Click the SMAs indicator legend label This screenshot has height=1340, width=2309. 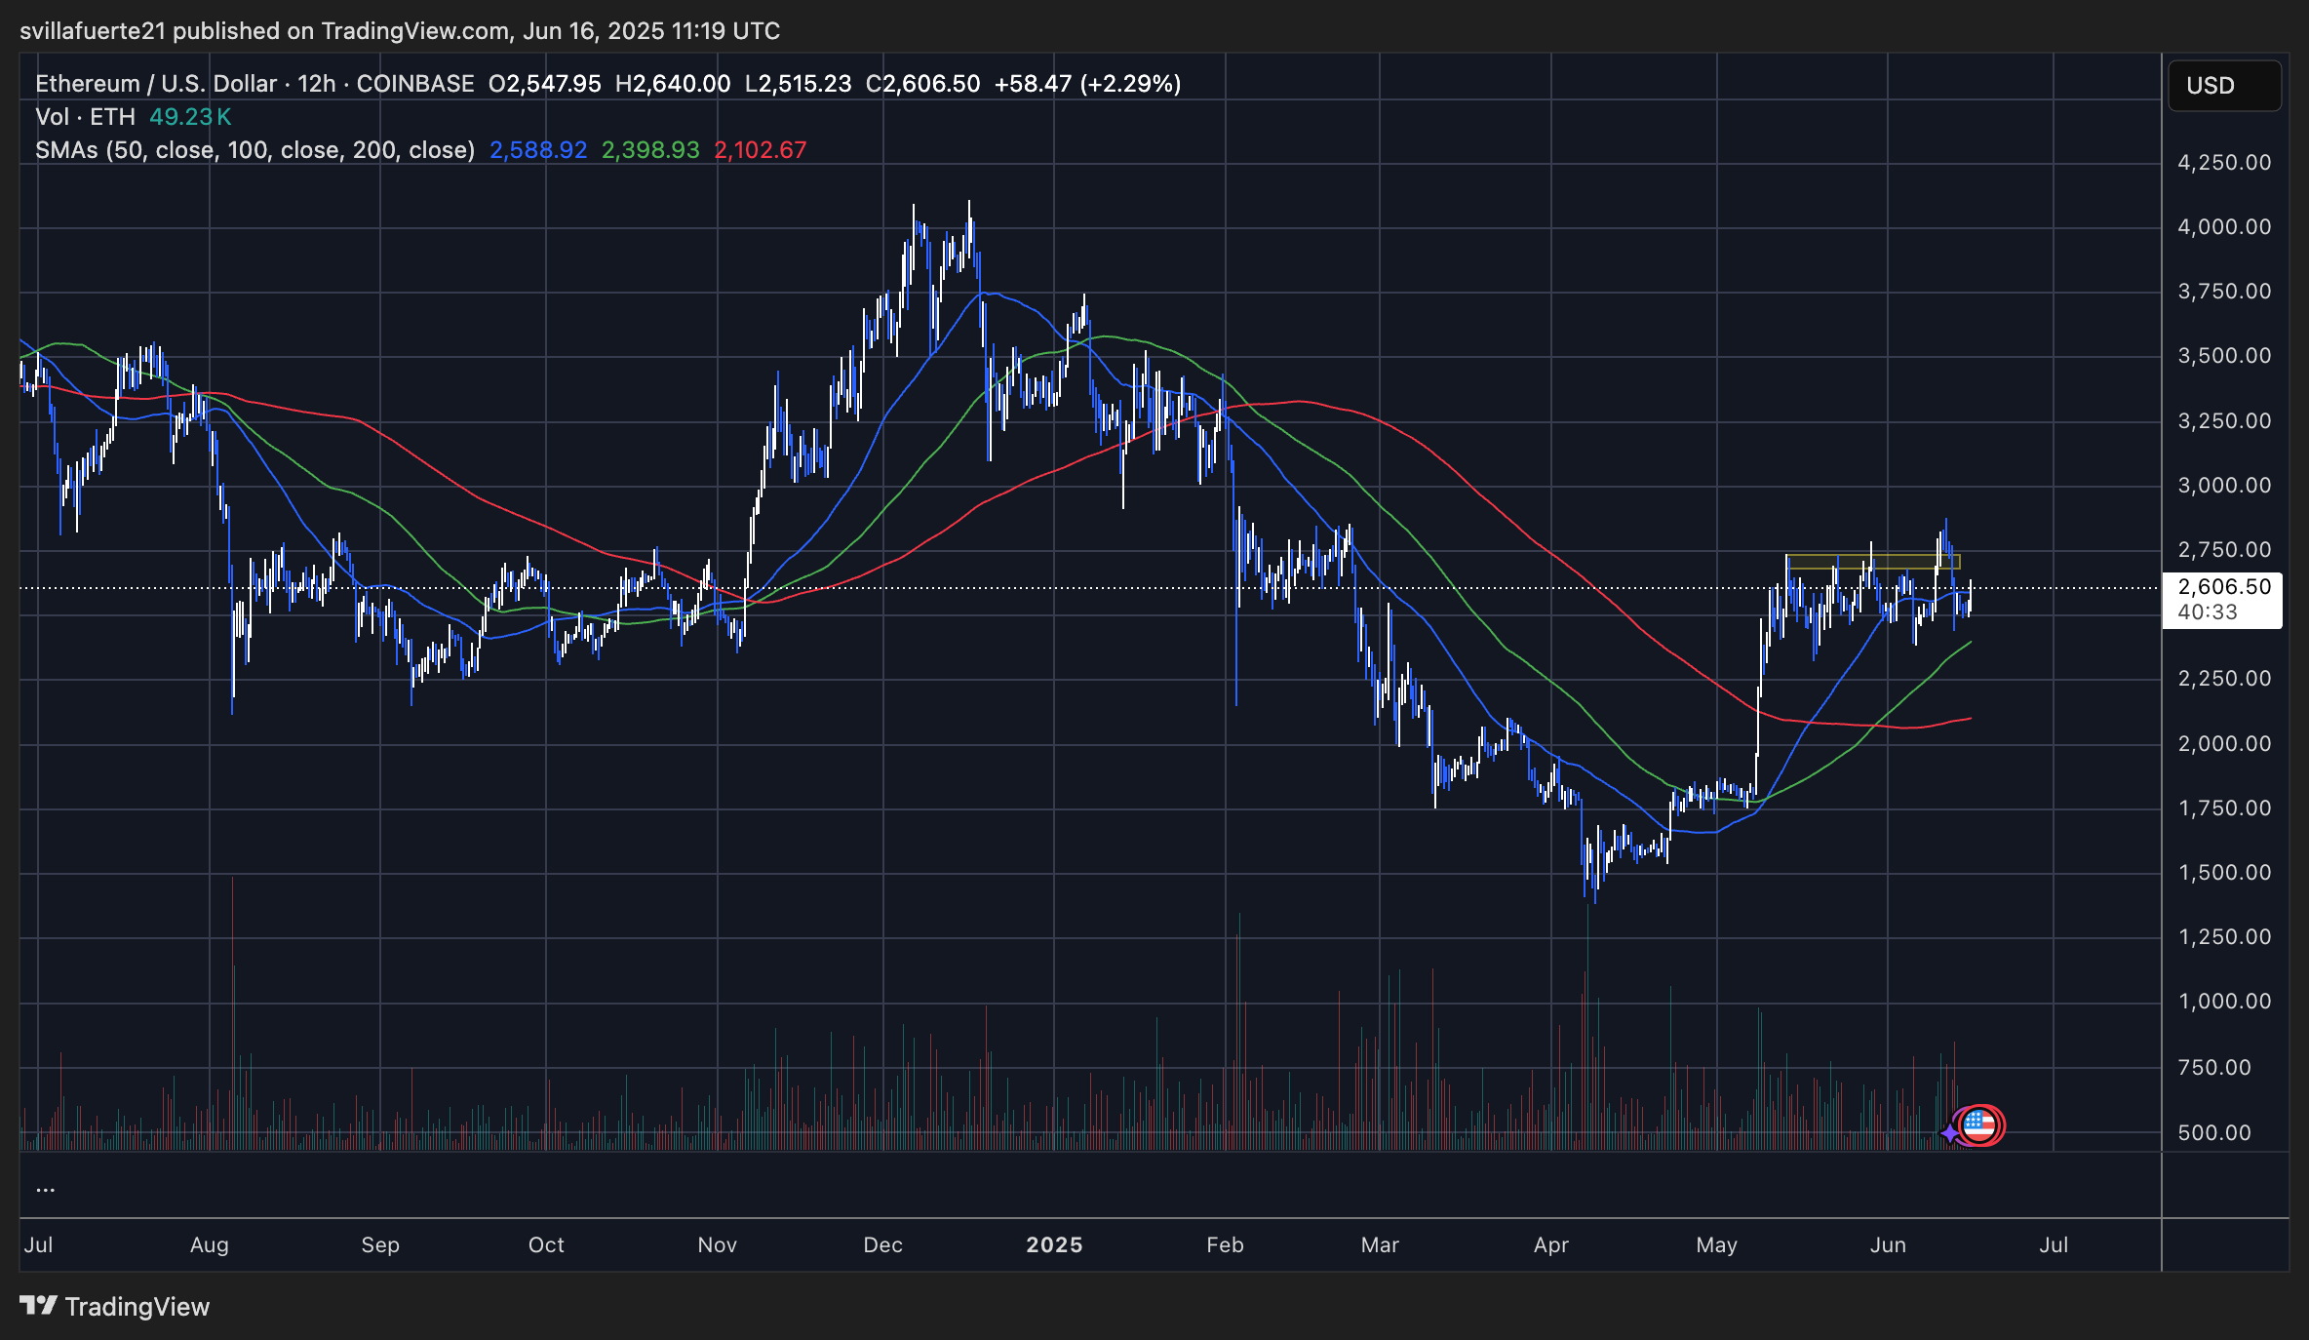tap(254, 150)
